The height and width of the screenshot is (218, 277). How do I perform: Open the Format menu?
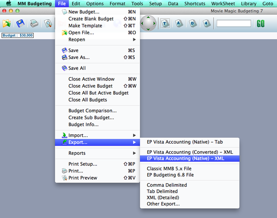pos(117,4)
